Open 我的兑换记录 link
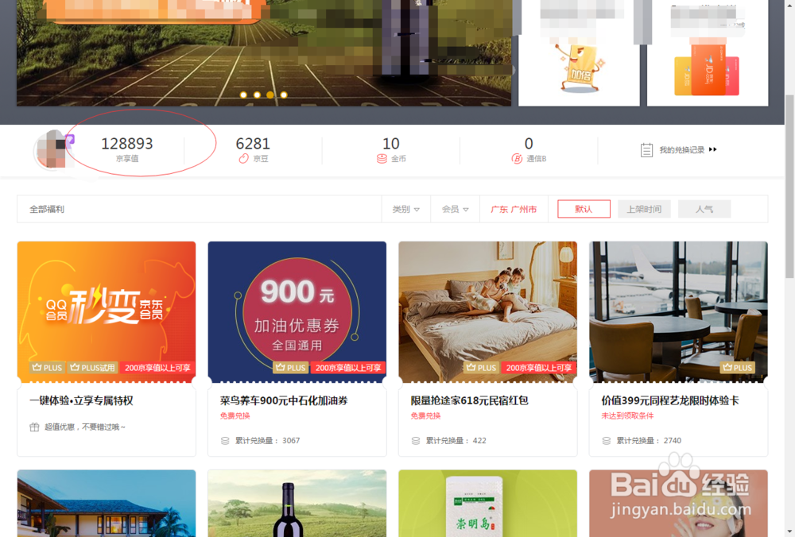The width and height of the screenshot is (795, 537). (x=682, y=150)
